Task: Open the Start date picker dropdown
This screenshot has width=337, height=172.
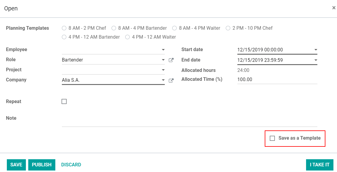Action: (x=316, y=50)
